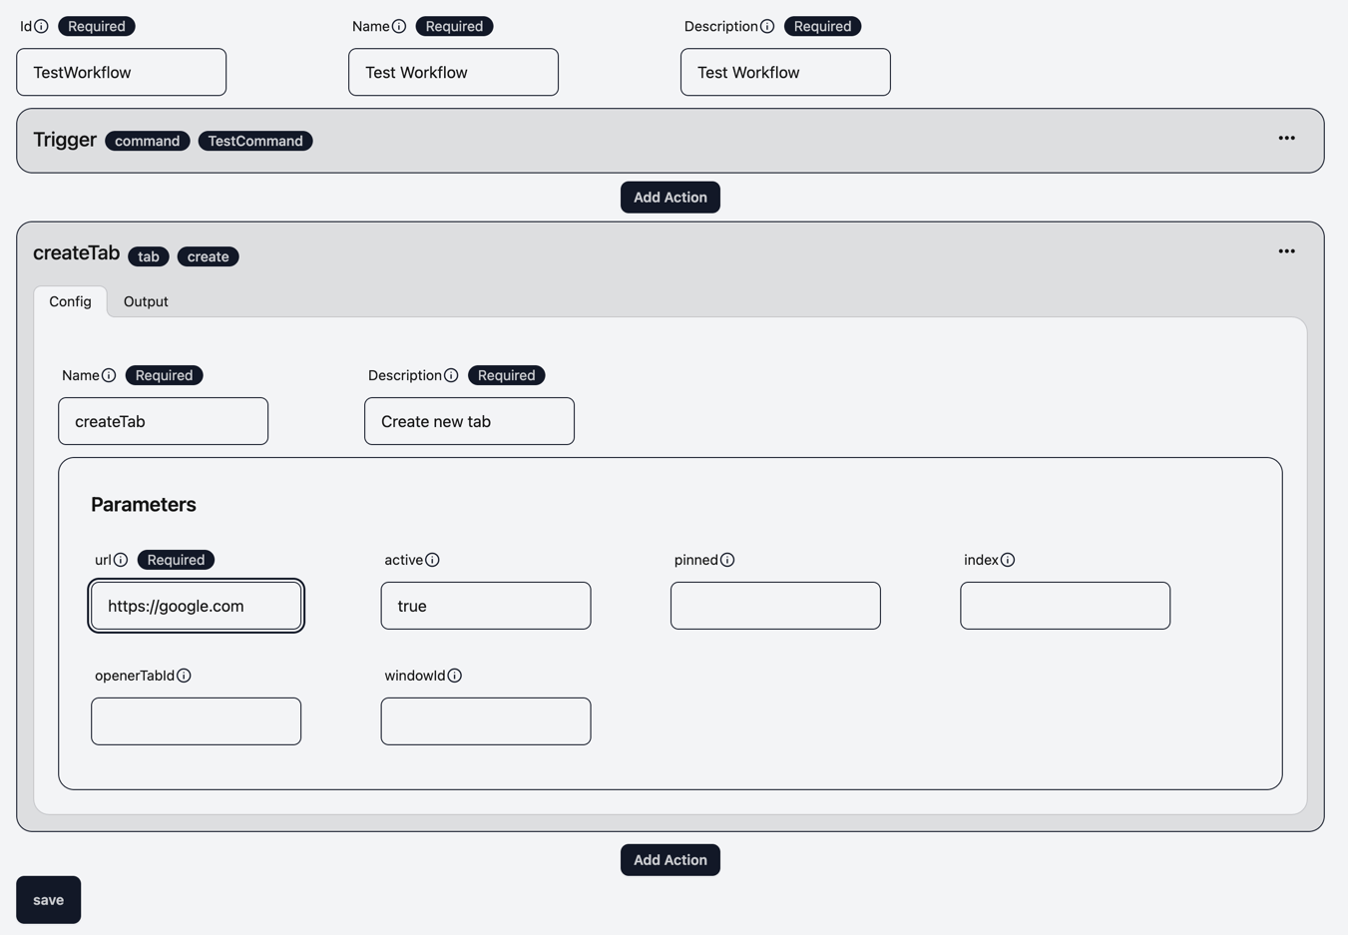Click the url field with https://google.com
The width and height of the screenshot is (1348, 935).
[197, 606]
